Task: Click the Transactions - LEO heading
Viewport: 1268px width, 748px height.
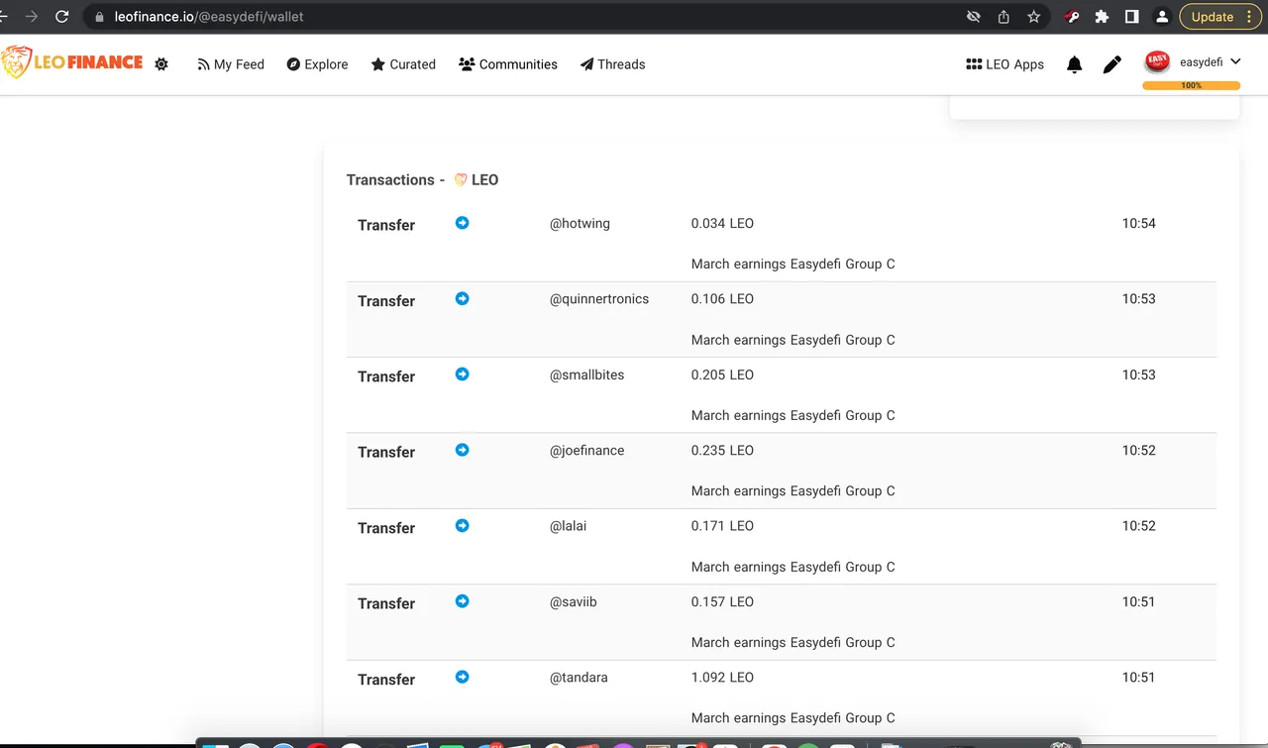Action: pos(422,180)
